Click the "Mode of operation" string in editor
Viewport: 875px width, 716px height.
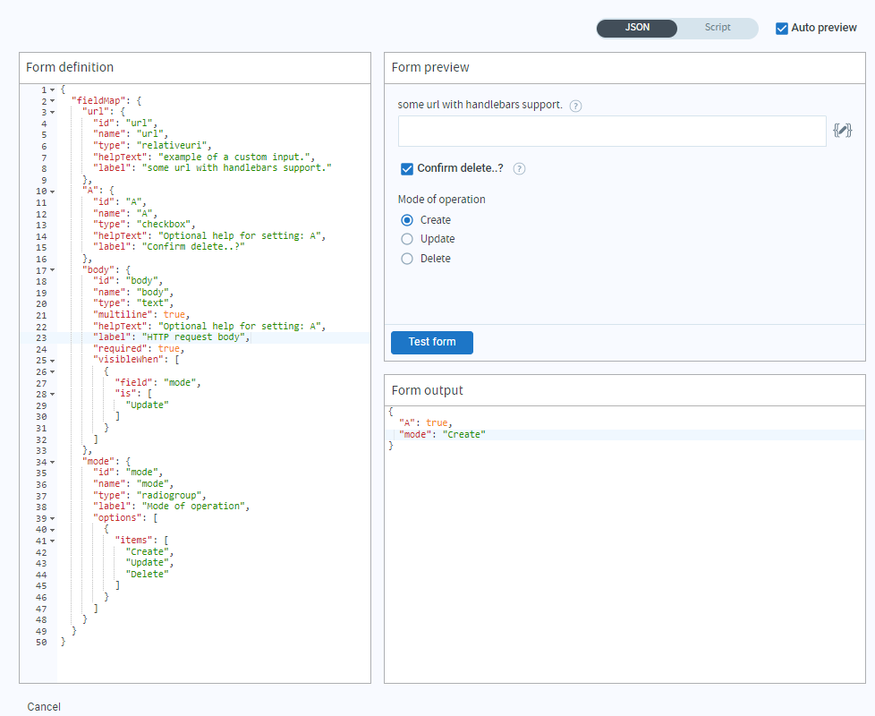pos(193,507)
